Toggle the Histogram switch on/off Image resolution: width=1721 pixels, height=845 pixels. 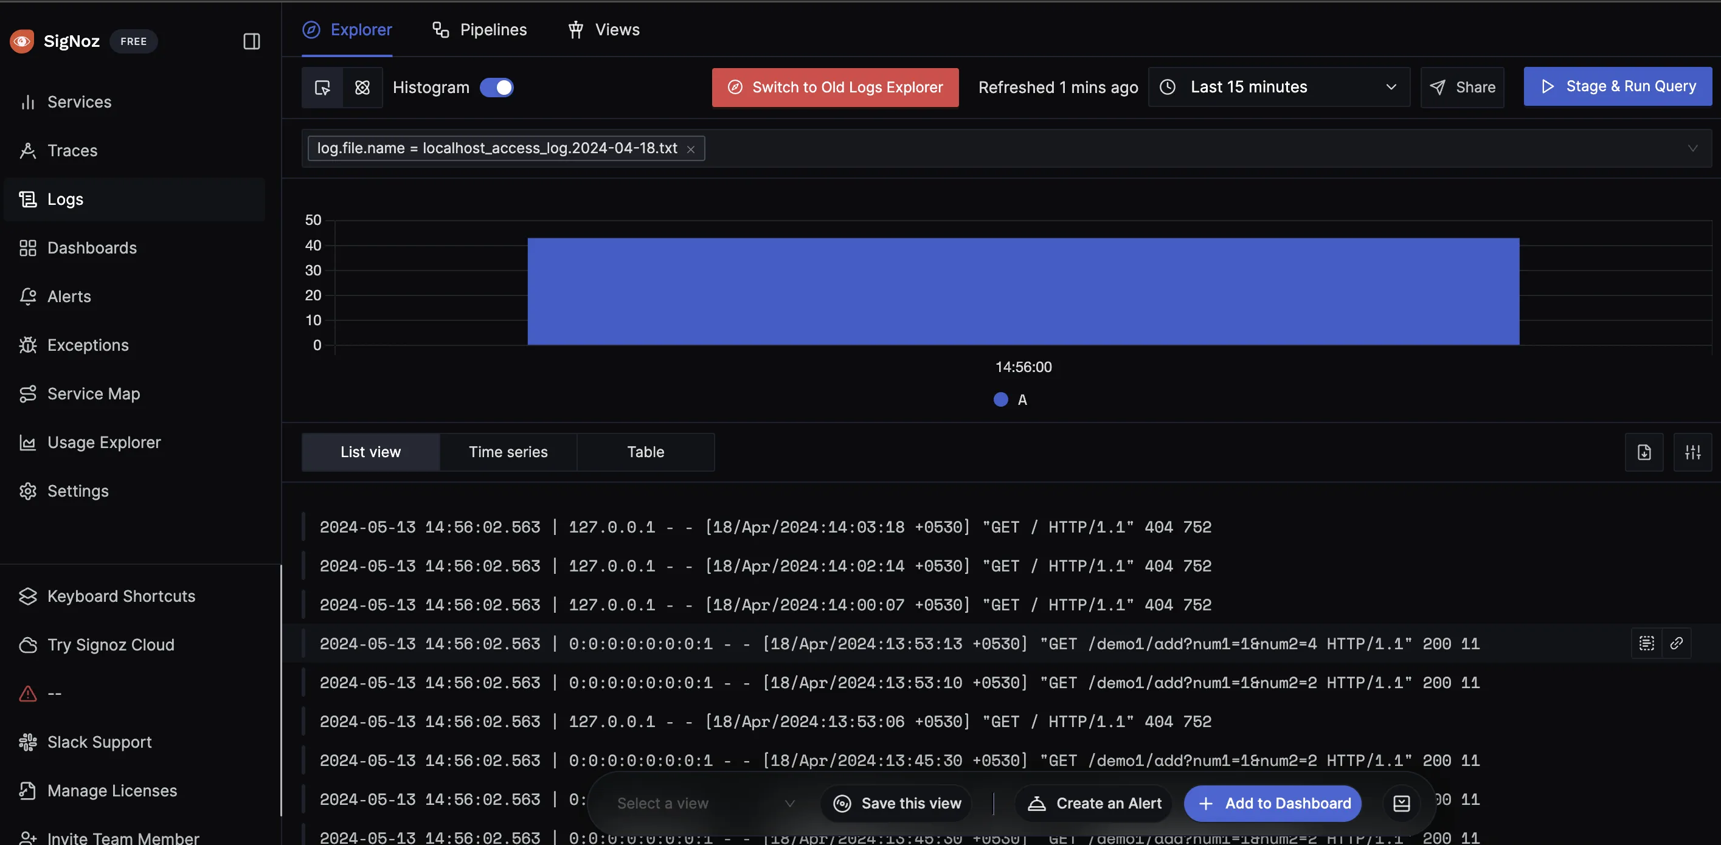click(496, 87)
